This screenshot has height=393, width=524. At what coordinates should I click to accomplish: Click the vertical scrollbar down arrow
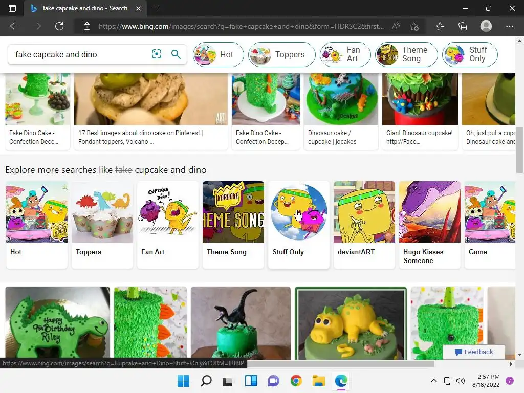click(x=519, y=355)
